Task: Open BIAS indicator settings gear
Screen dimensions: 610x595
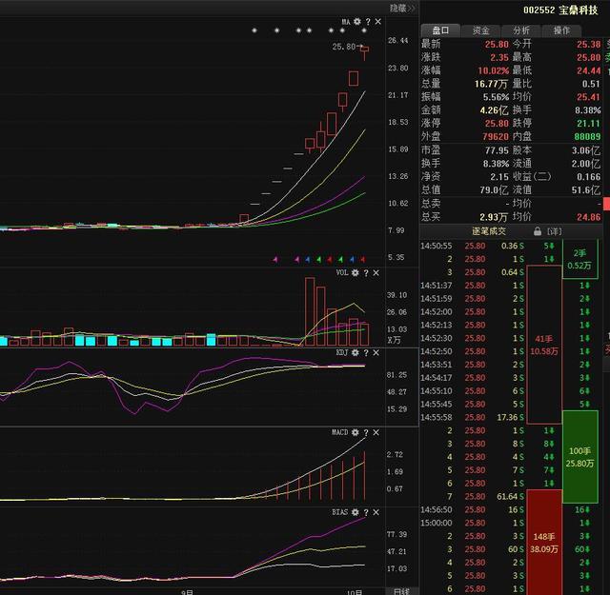Action: pyautogui.click(x=356, y=512)
